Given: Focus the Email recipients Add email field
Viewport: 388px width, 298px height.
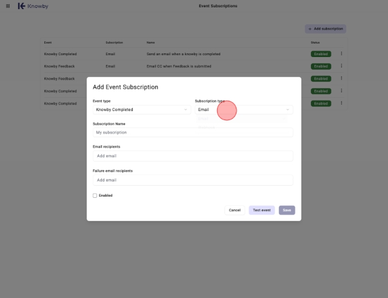Looking at the screenshot, I should tap(193, 156).
